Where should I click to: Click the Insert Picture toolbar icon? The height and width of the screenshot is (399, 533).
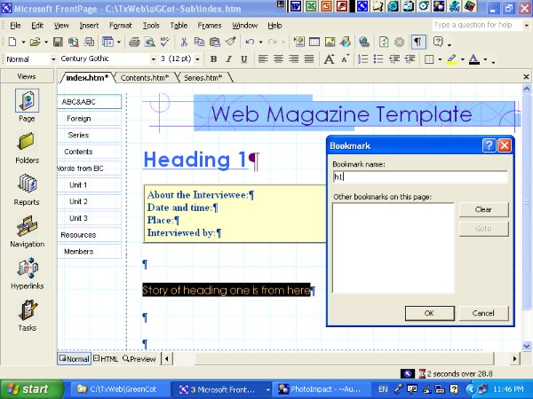330,42
